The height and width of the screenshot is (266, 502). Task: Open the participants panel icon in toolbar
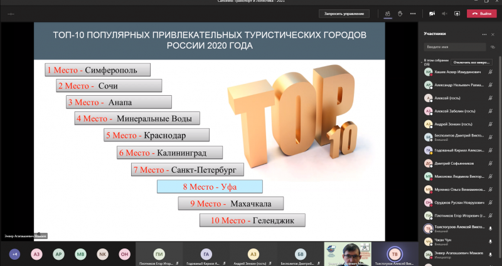388,13
